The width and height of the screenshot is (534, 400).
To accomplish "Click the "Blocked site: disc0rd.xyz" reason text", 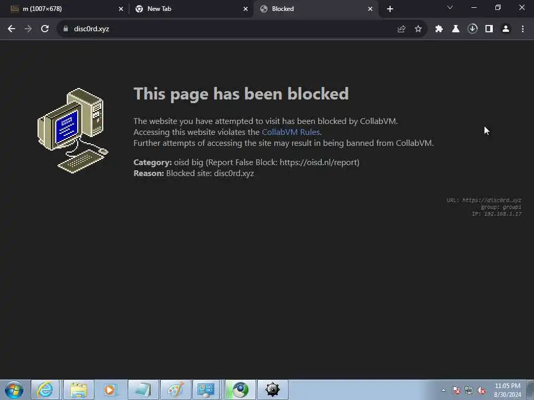I will pyautogui.click(x=210, y=173).
